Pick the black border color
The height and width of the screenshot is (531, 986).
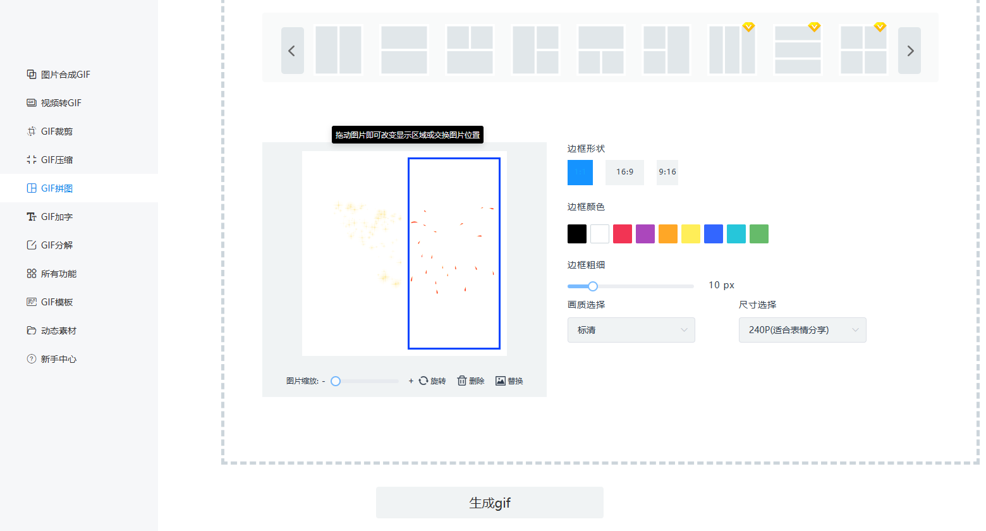[577, 234]
